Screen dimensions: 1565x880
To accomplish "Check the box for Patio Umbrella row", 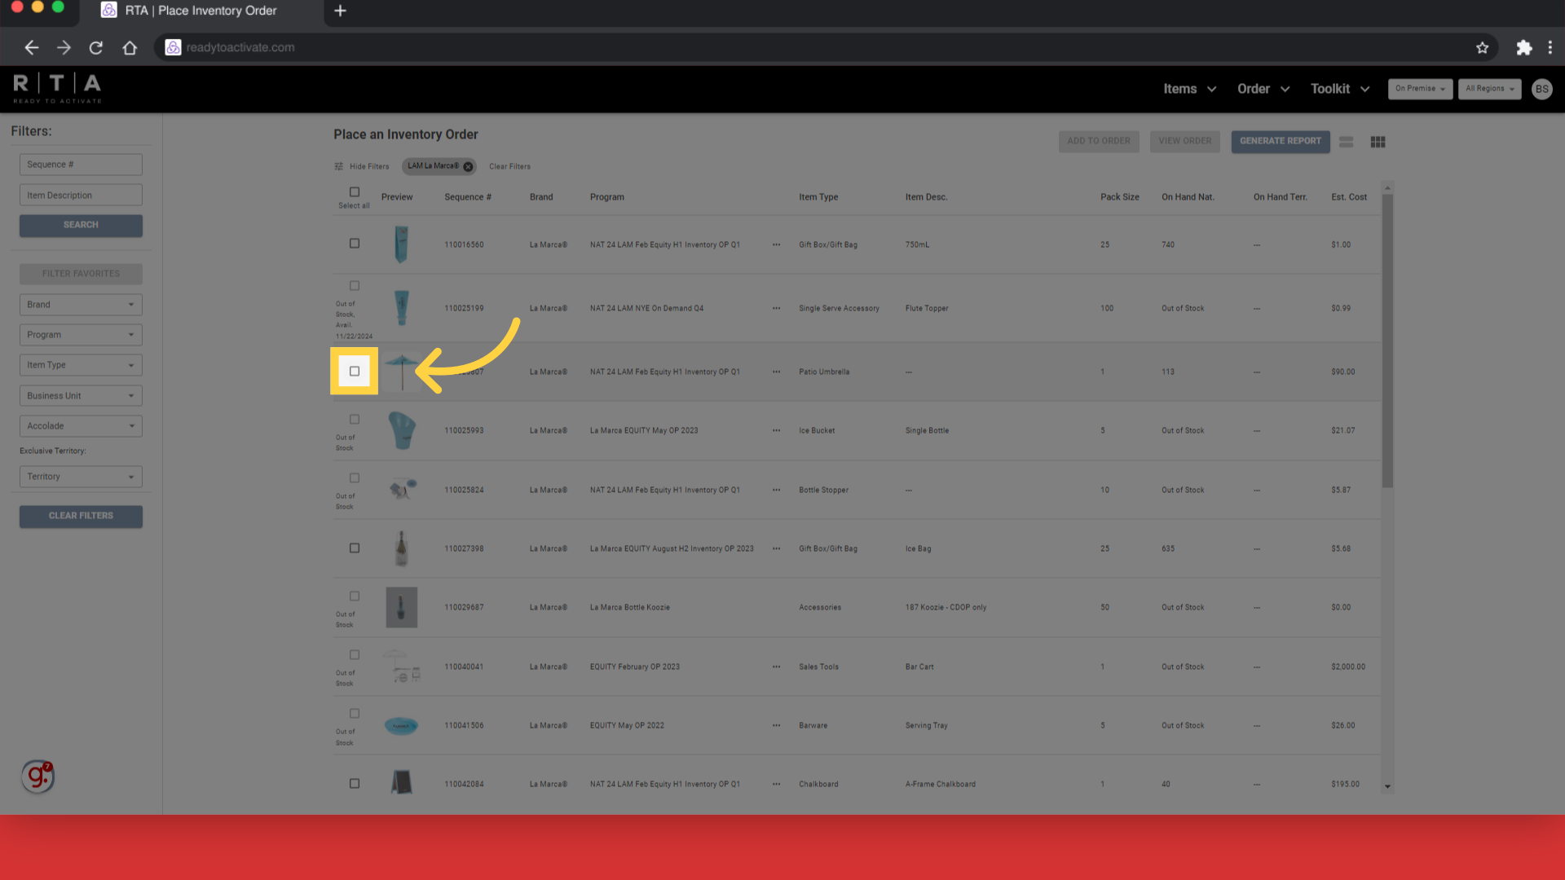I will tap(355, 372).
